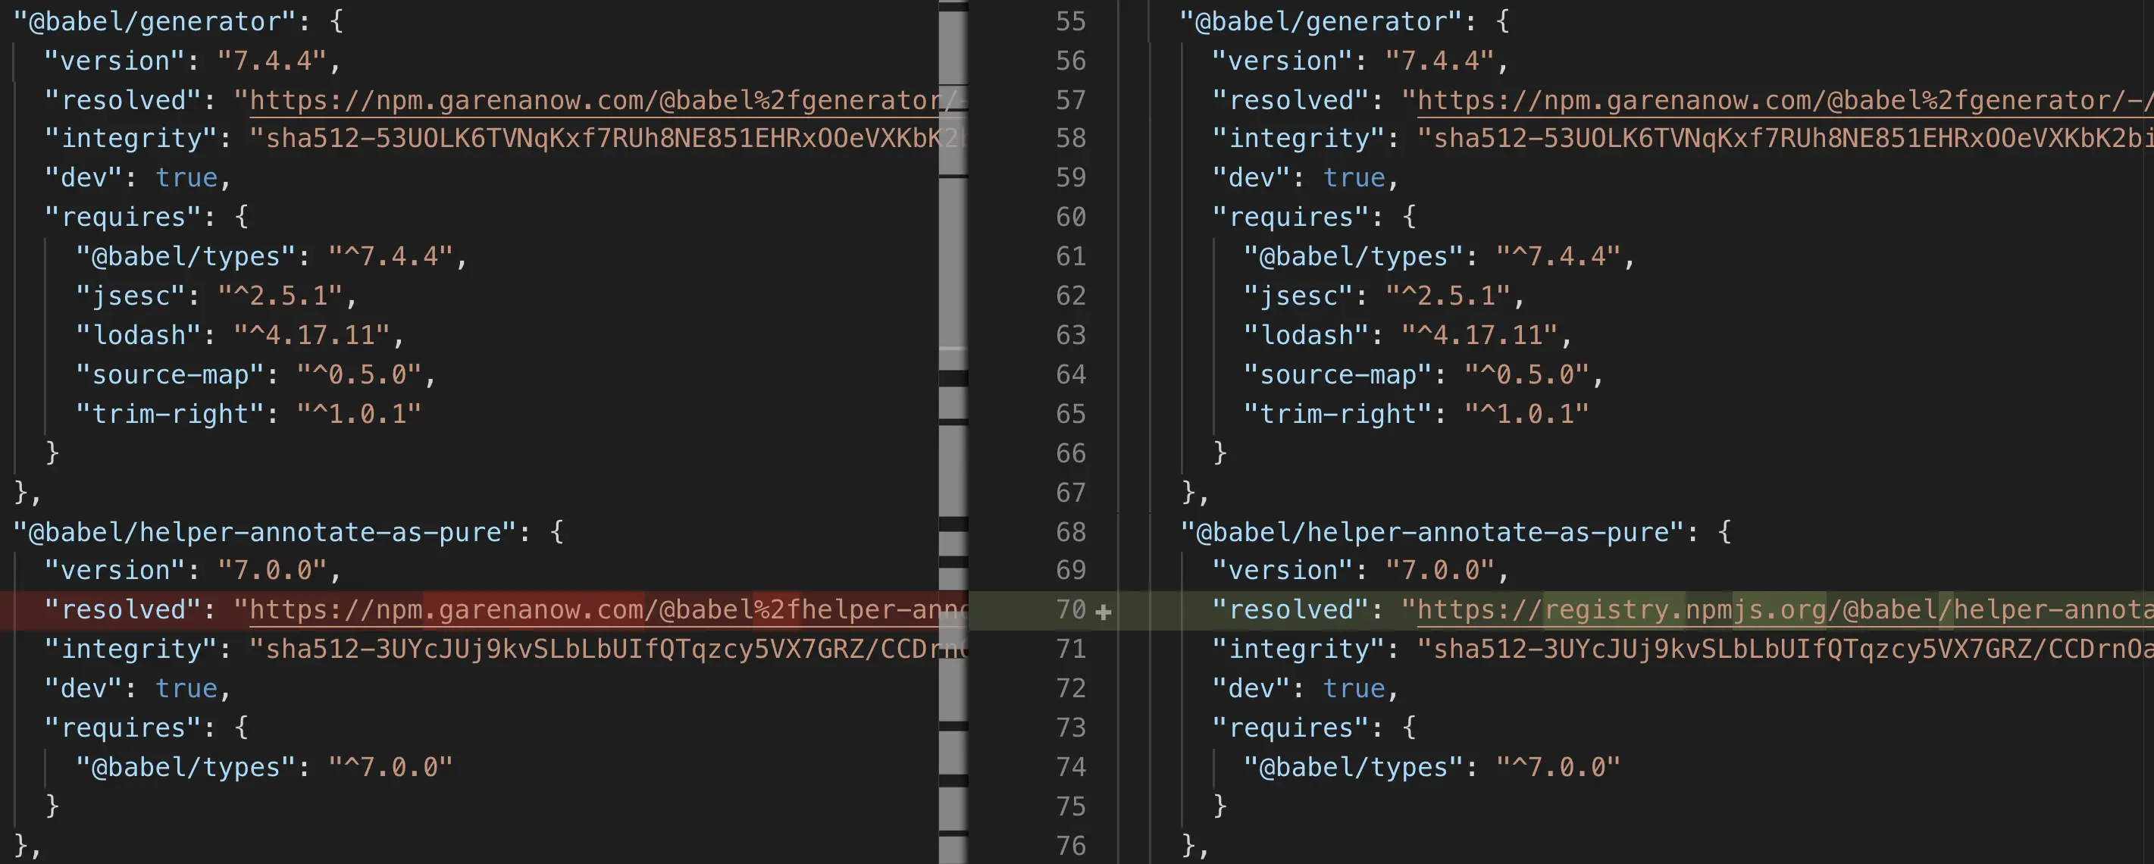2154x864 pixels.
Task: Click the integrity sha512-53UOLK value in left pane
Action: pyautogui.click(x=609, y=138)
